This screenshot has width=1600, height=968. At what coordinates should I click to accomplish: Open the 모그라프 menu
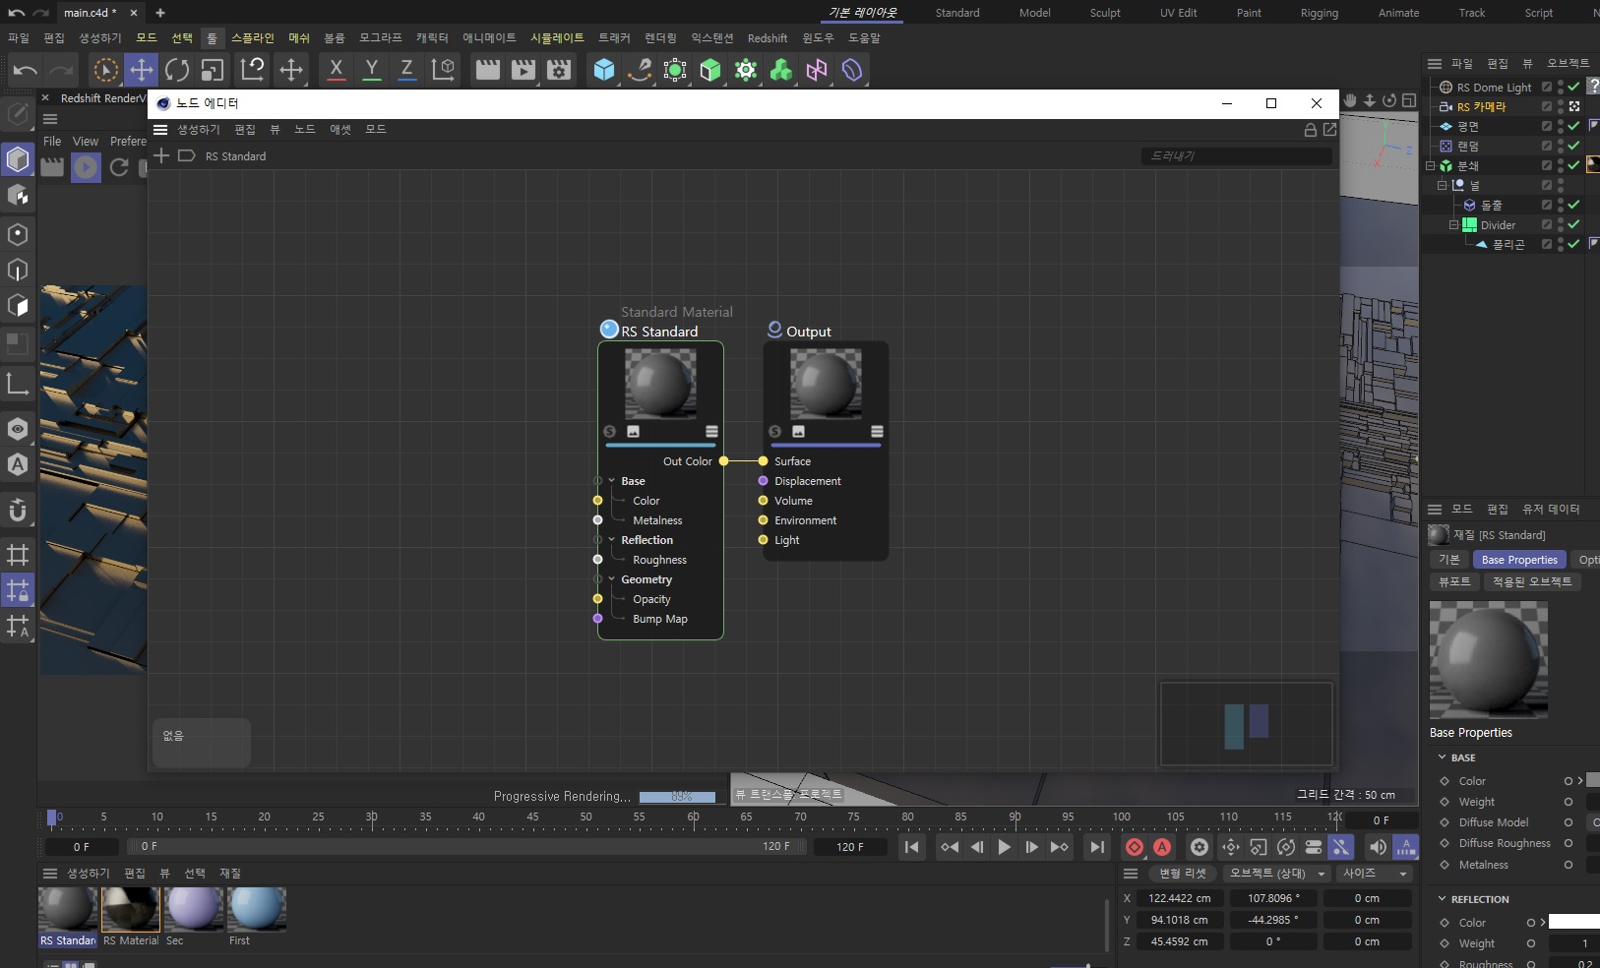pyautogui.click(x=381, y=38)
